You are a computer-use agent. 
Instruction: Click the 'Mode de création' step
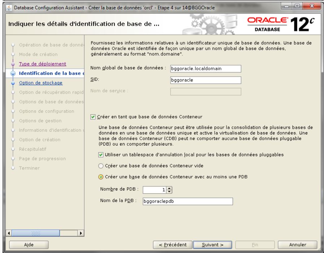click(x=38, y=54)
